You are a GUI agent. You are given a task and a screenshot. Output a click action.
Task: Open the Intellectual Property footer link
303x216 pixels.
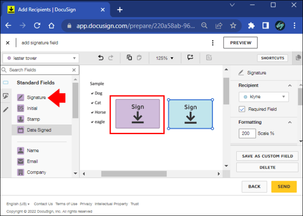pos(111,204)
